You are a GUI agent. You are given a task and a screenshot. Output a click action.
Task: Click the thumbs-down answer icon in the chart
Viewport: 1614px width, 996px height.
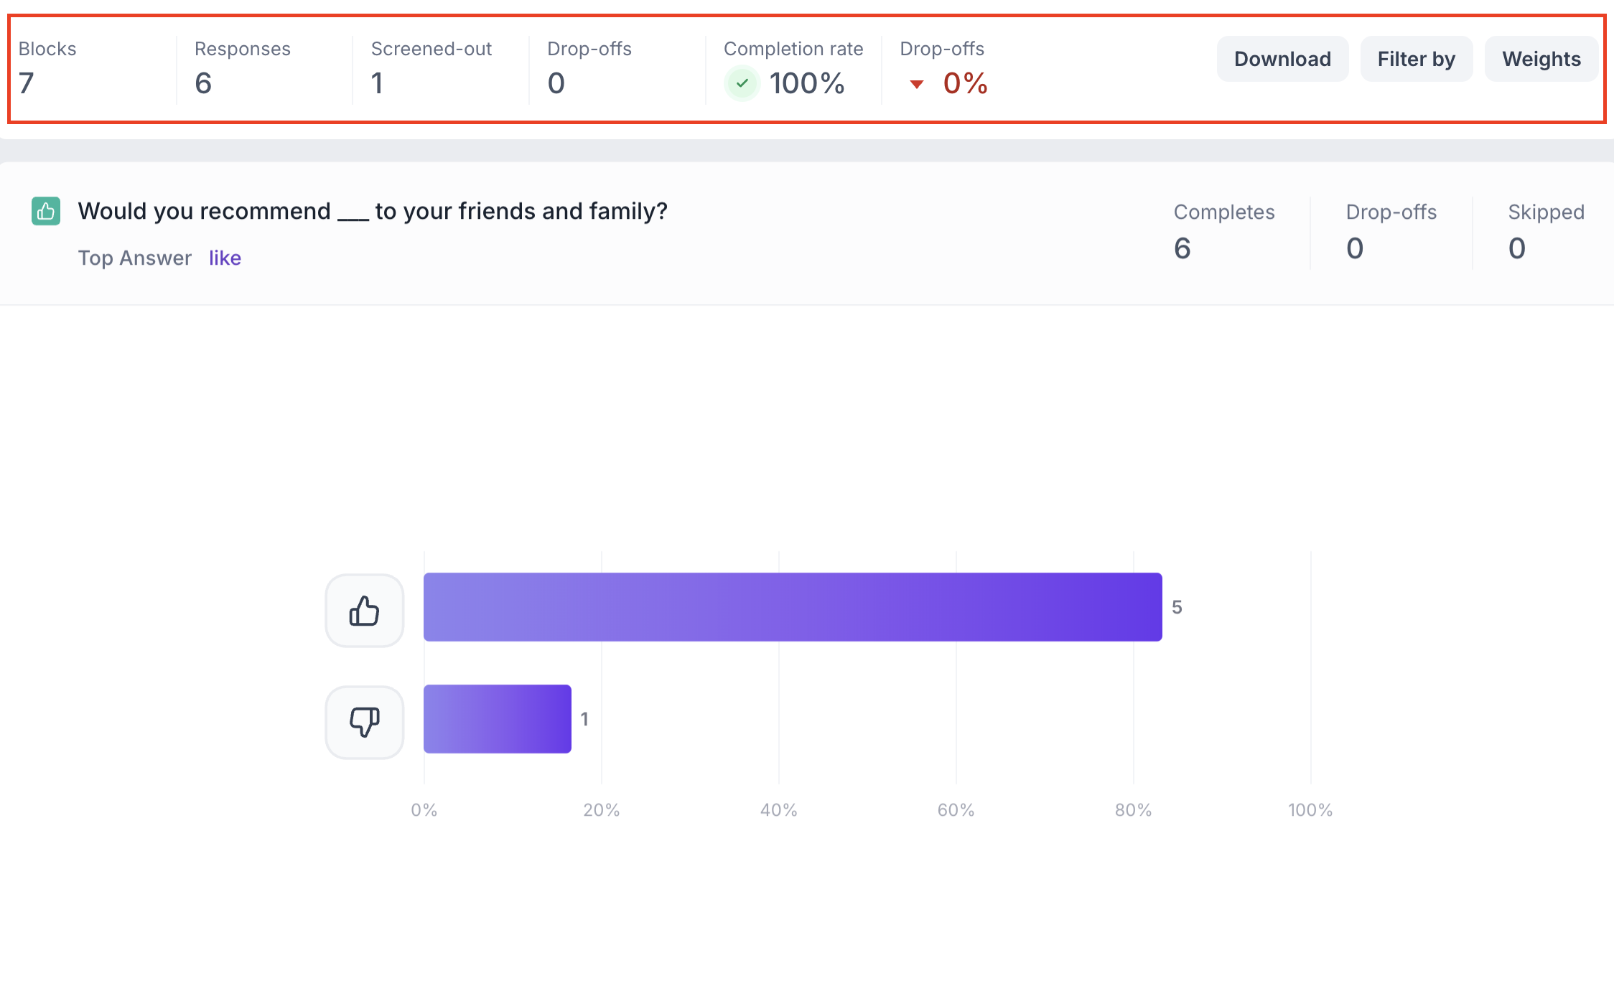pos(364,722)
